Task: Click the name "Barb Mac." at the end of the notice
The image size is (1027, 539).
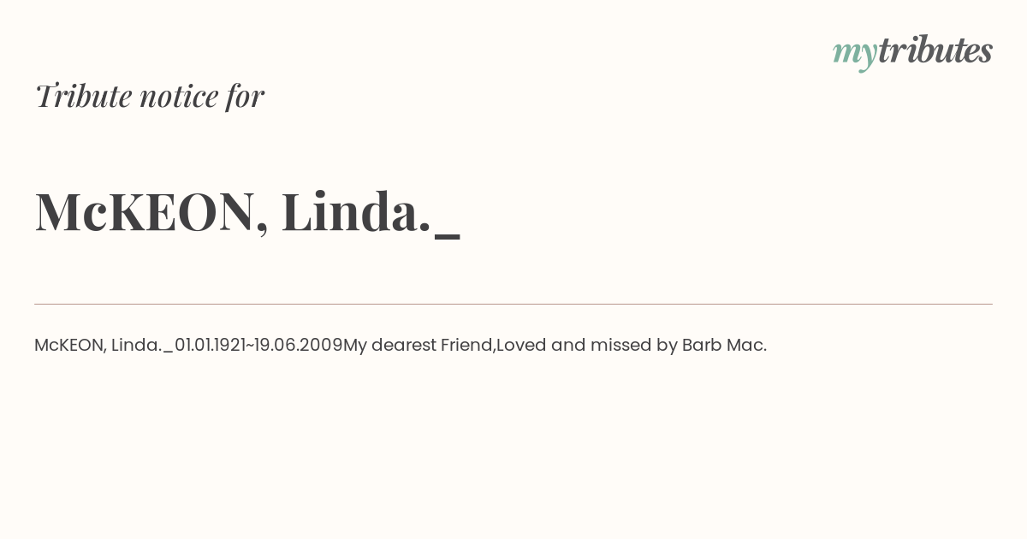Action: point(724,345)
